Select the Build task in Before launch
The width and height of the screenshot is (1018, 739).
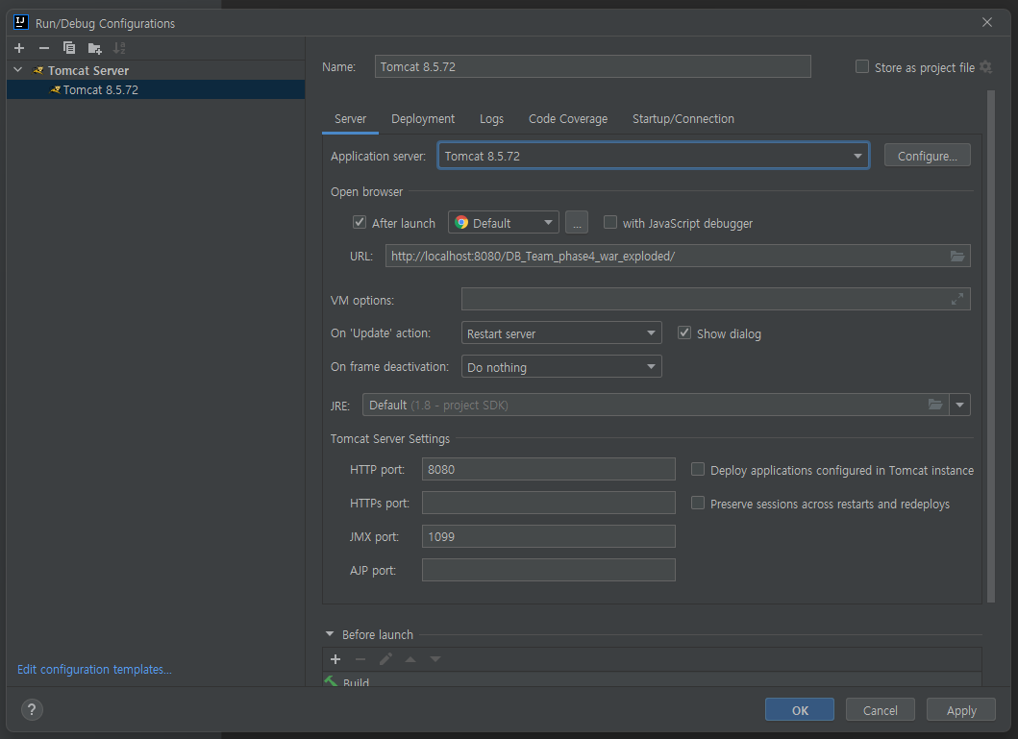tap(652, 680)
